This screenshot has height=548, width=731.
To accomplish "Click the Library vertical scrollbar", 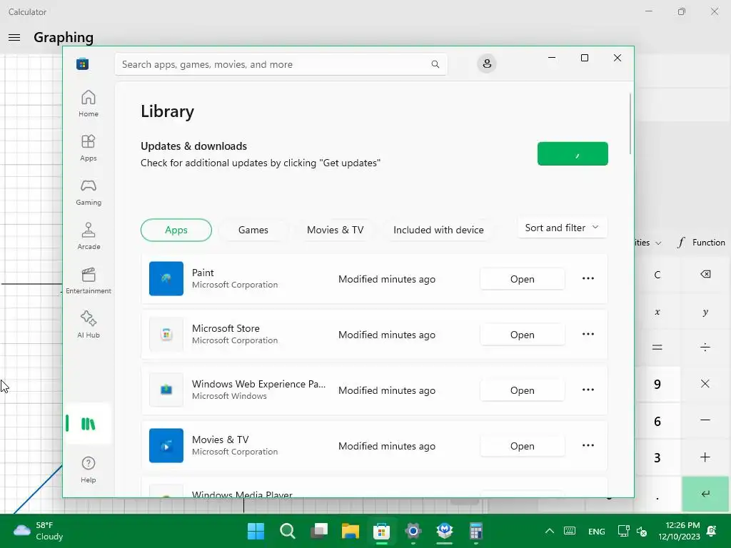I will pos(630,123).
